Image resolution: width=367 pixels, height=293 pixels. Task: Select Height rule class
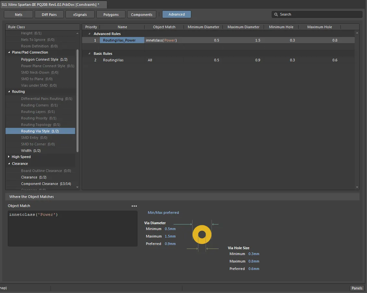click(x=31, y=33)
